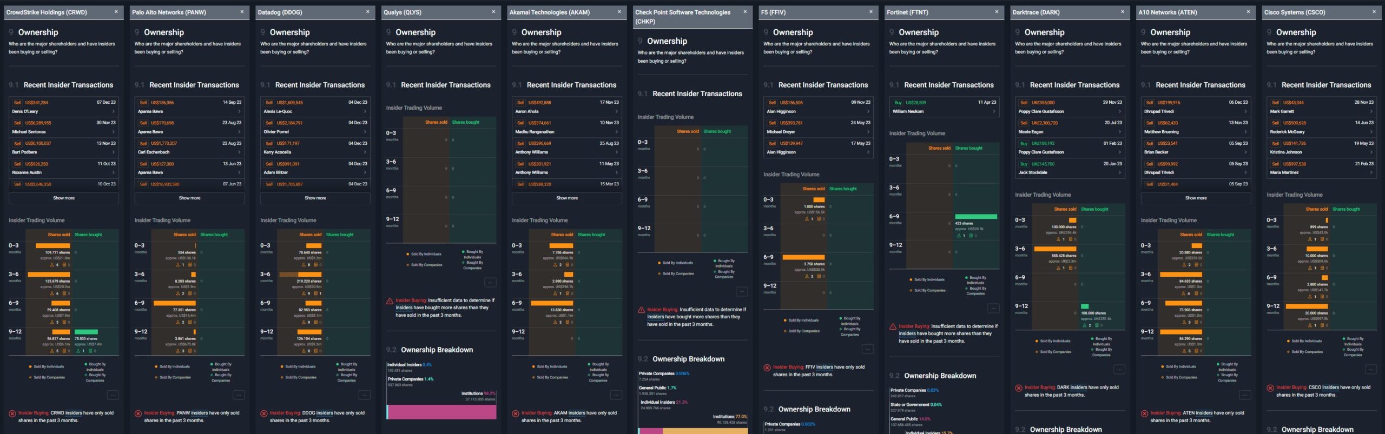Open the more-options (...) button in Darktrace panel
The width and height of the screenshot is (1385, 434).
pos(1119,370)
